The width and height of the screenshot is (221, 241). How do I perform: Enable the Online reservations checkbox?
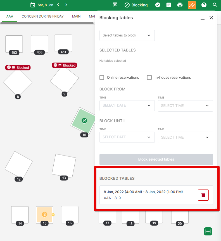click(x=102, y=77)
